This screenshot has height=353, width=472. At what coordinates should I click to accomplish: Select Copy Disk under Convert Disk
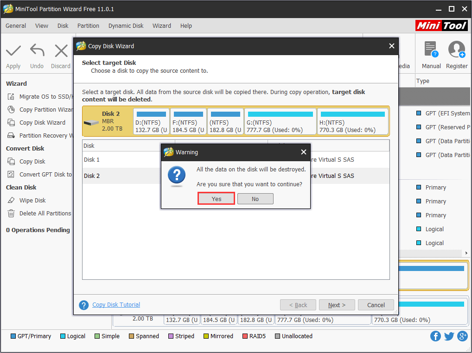26,162
